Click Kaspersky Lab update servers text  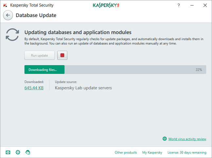pyautogui.click(x=83, y=88)
